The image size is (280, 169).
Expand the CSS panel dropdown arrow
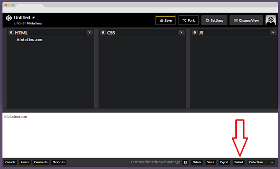point(181,32)
